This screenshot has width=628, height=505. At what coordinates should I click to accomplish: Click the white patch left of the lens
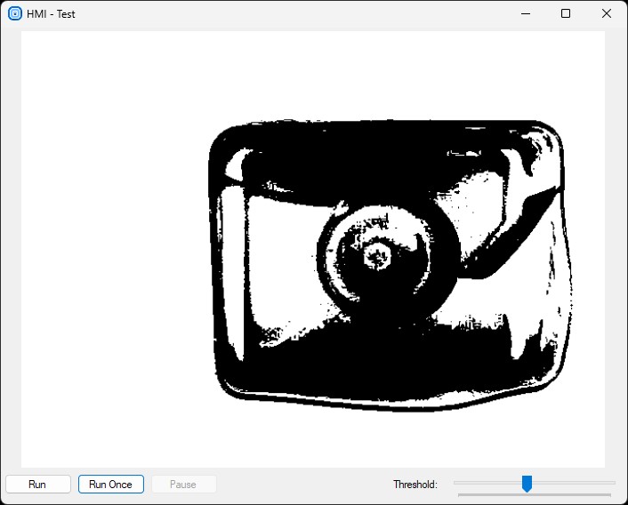point(276,258)
